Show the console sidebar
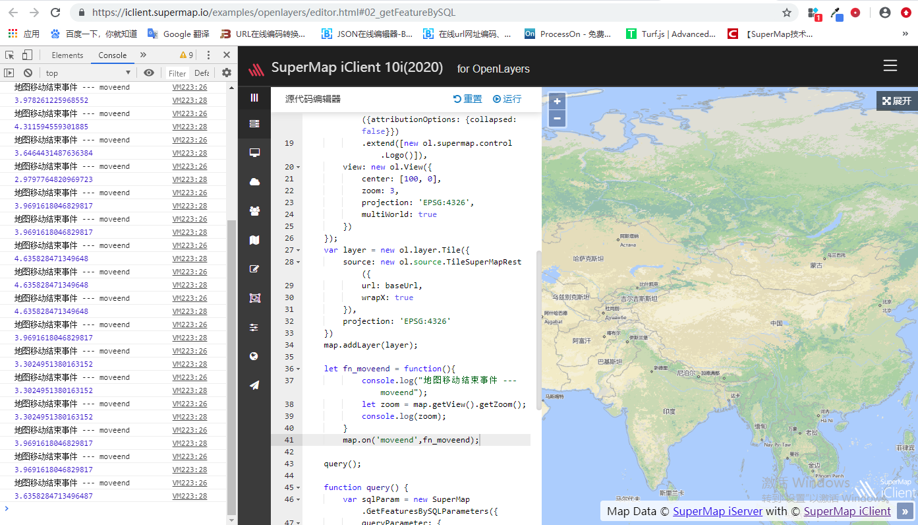 coord(9,73)
